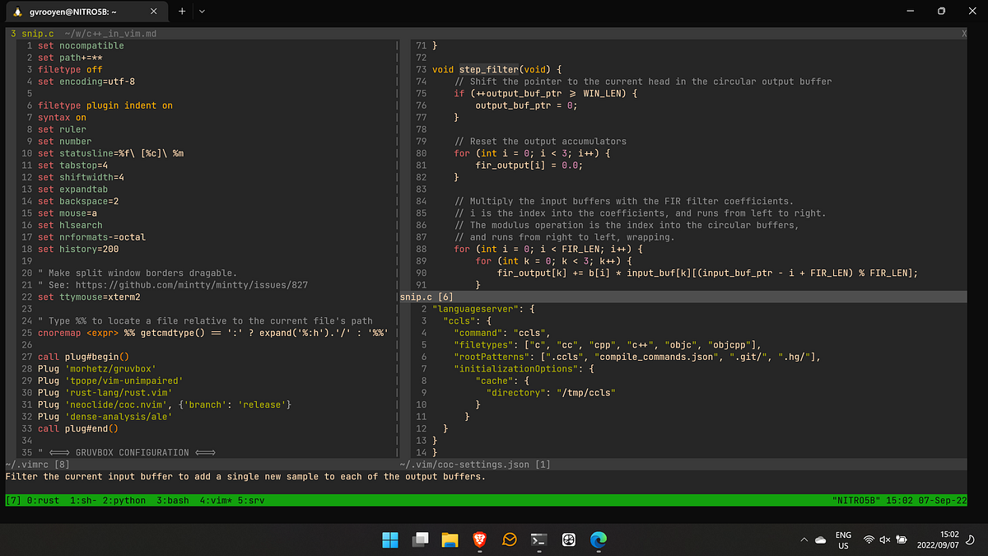The width and height of the screenshot is (988, 556).
Task: Open Task View from the taskbar
Action: [x=420, y=540]
